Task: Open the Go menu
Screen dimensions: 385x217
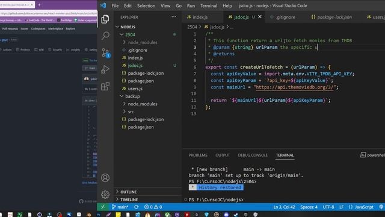Action: point(179,5)
